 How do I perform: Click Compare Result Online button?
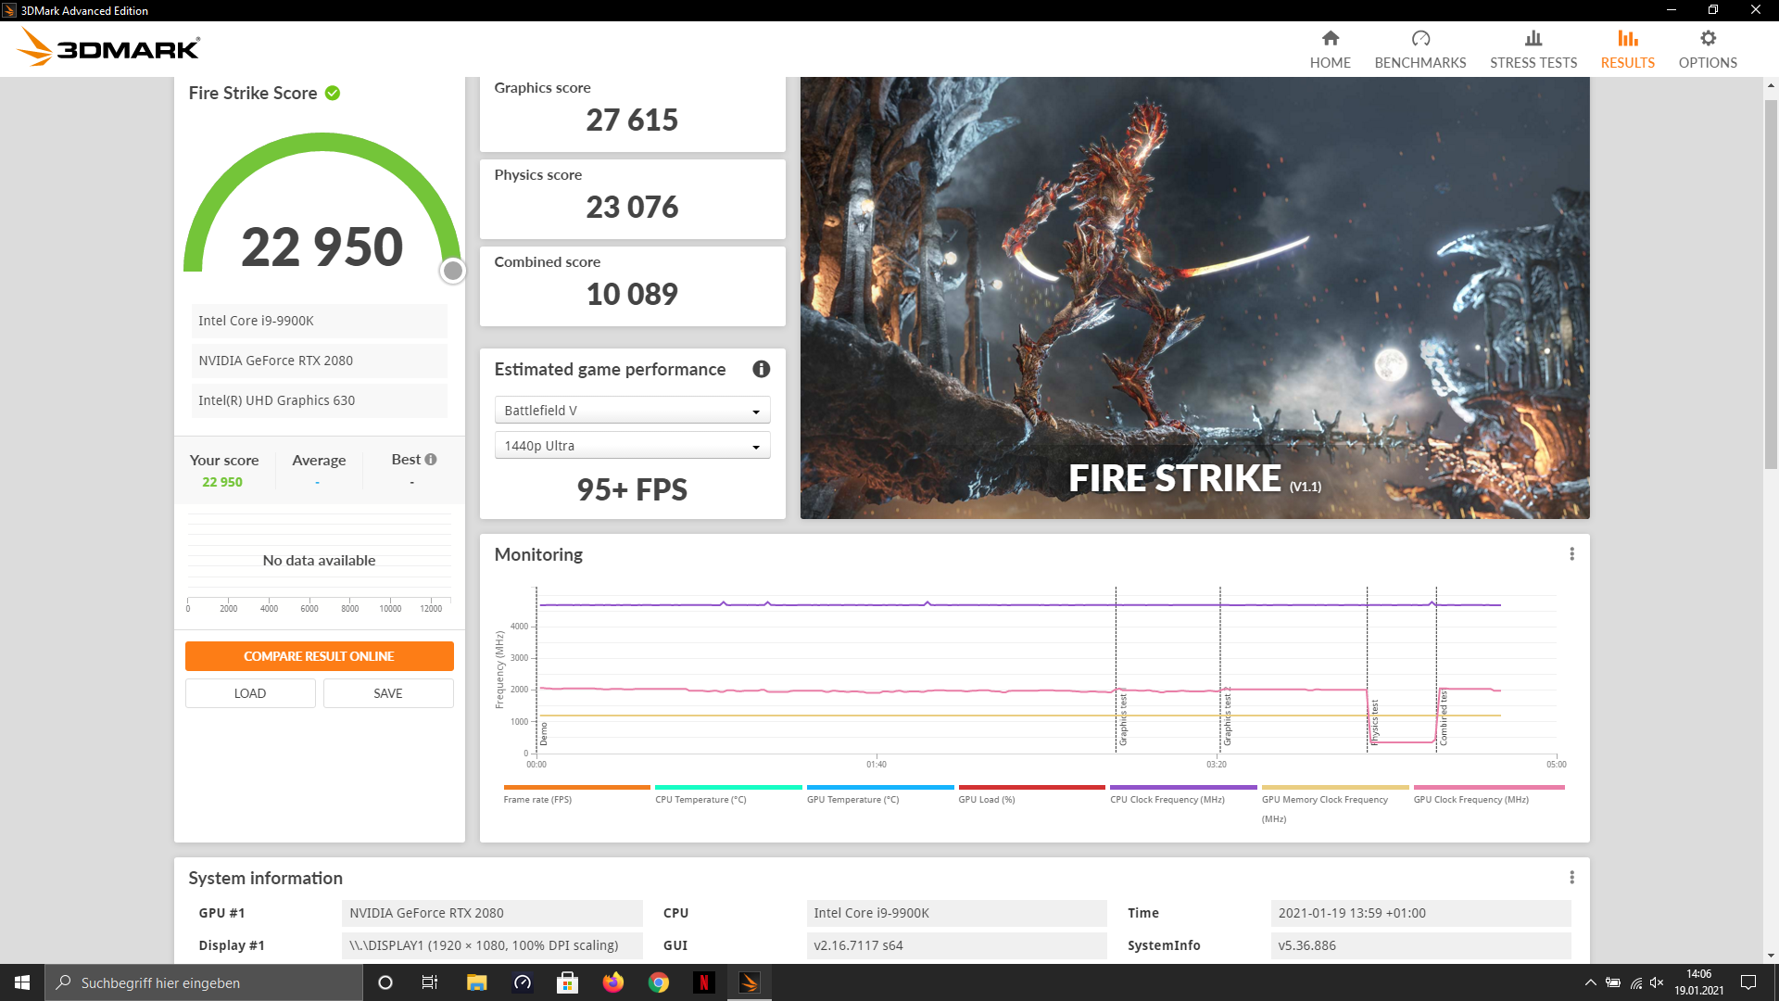pyautogui.click(x=319, y=656)
